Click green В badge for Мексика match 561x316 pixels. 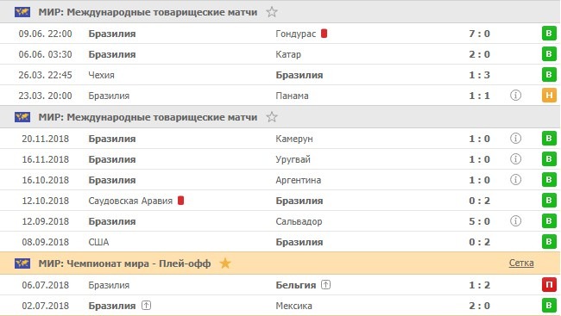click(x=549, y=306)
